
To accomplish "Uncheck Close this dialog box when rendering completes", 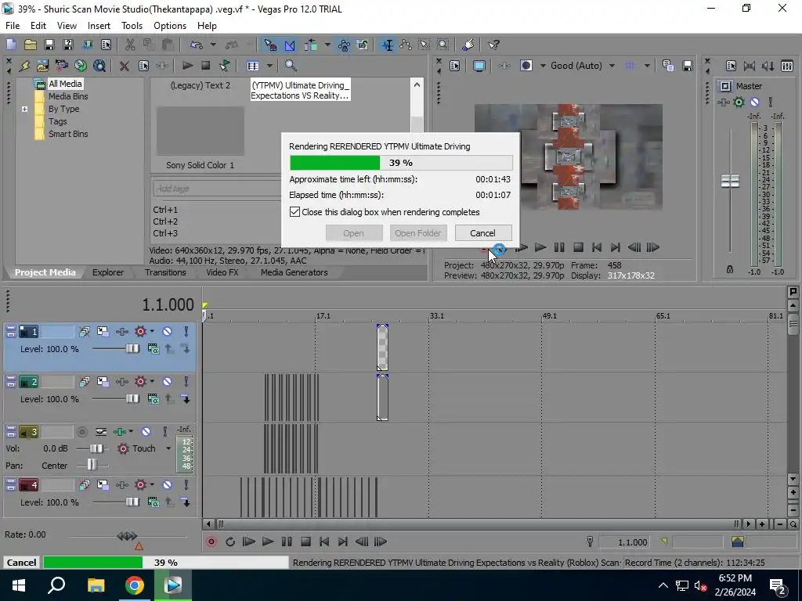I will pos(294,211).
